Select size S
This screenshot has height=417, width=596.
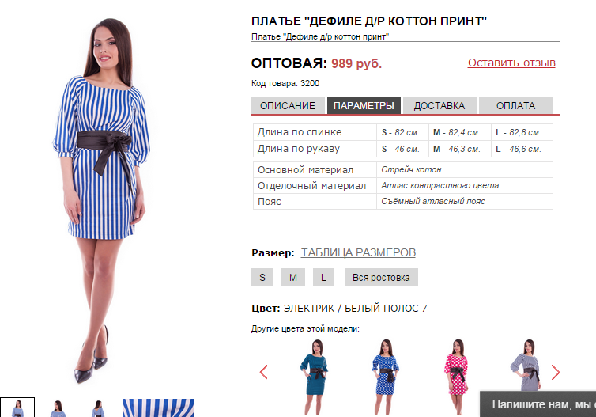coord(262,278)
